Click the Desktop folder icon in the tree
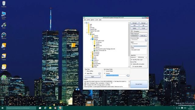The height and width of the screenshot is (110, 195). 93,39
